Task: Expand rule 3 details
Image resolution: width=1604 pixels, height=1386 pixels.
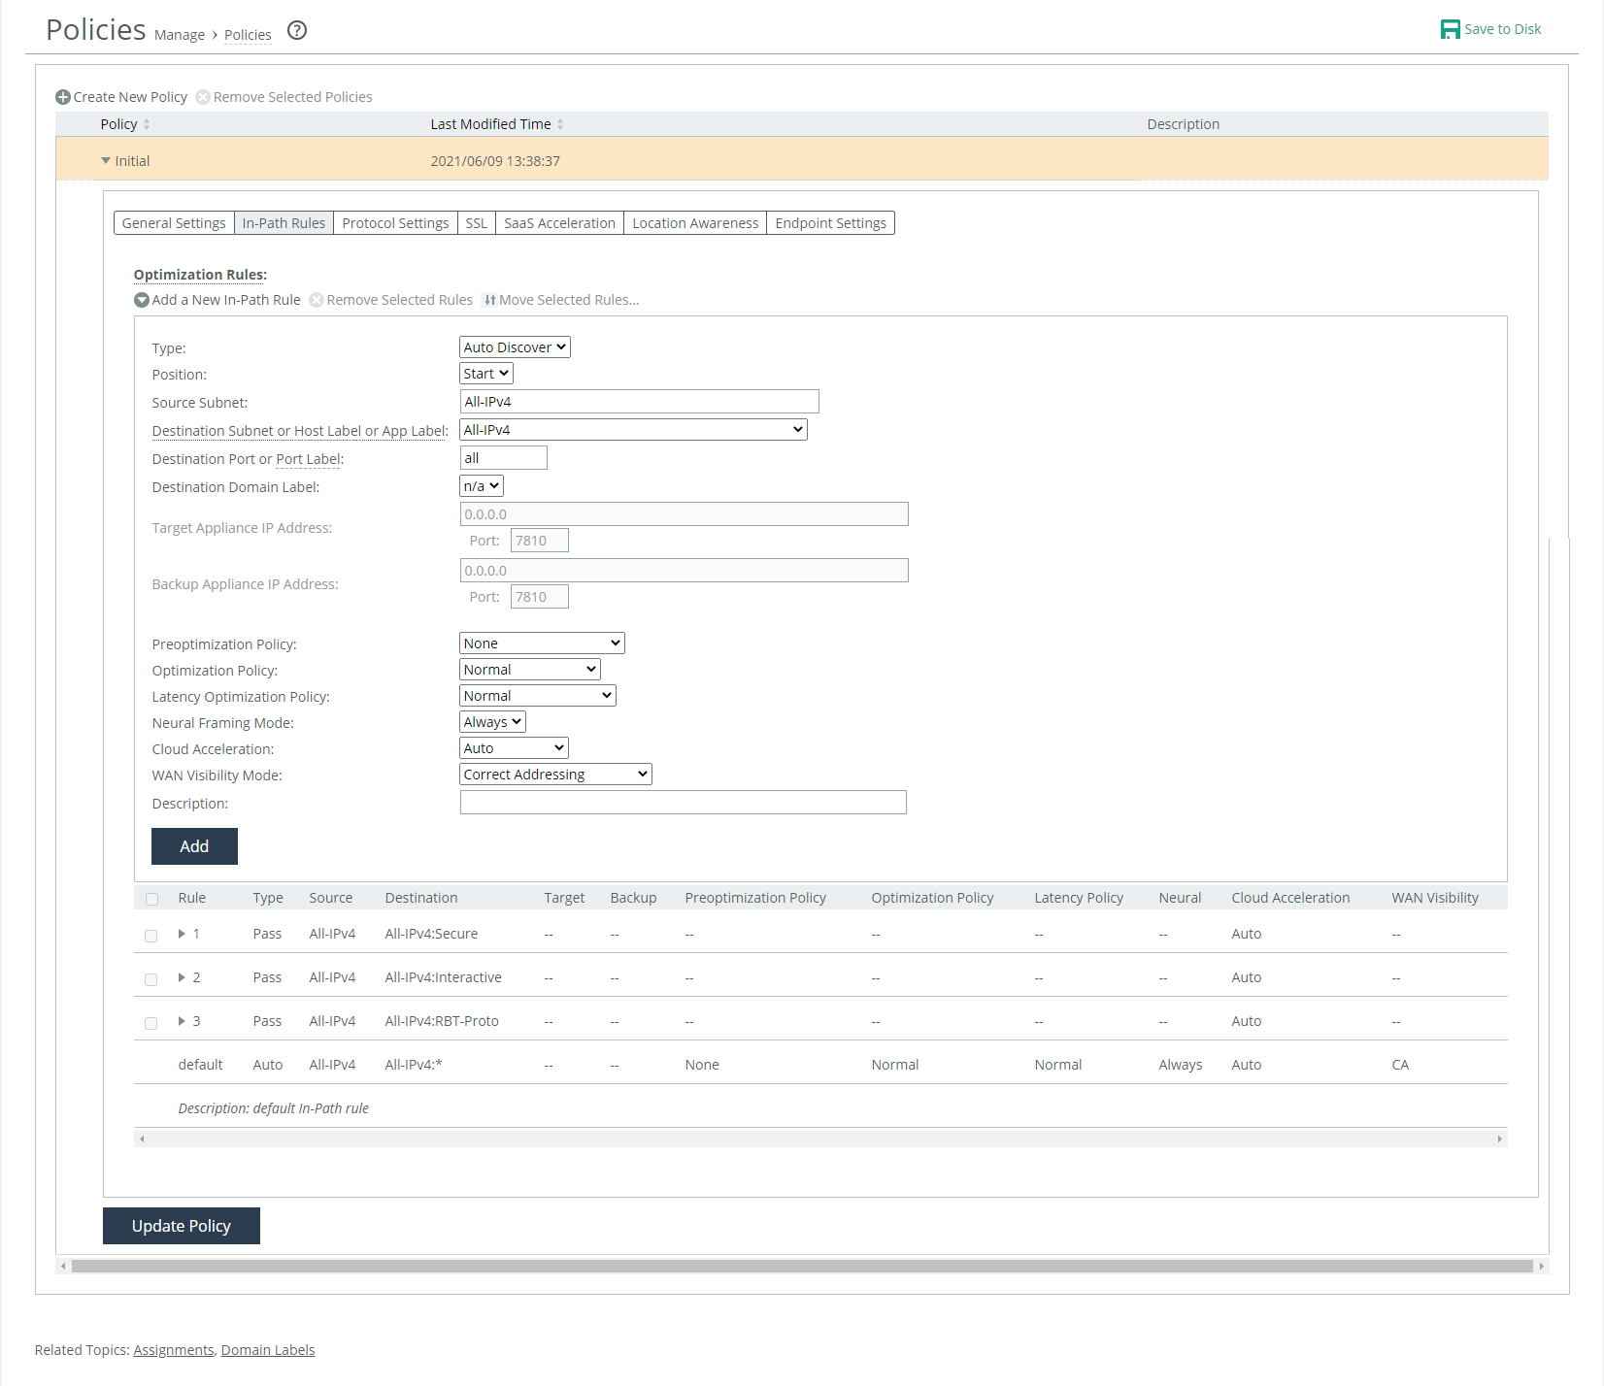Action: point(182,1021)
